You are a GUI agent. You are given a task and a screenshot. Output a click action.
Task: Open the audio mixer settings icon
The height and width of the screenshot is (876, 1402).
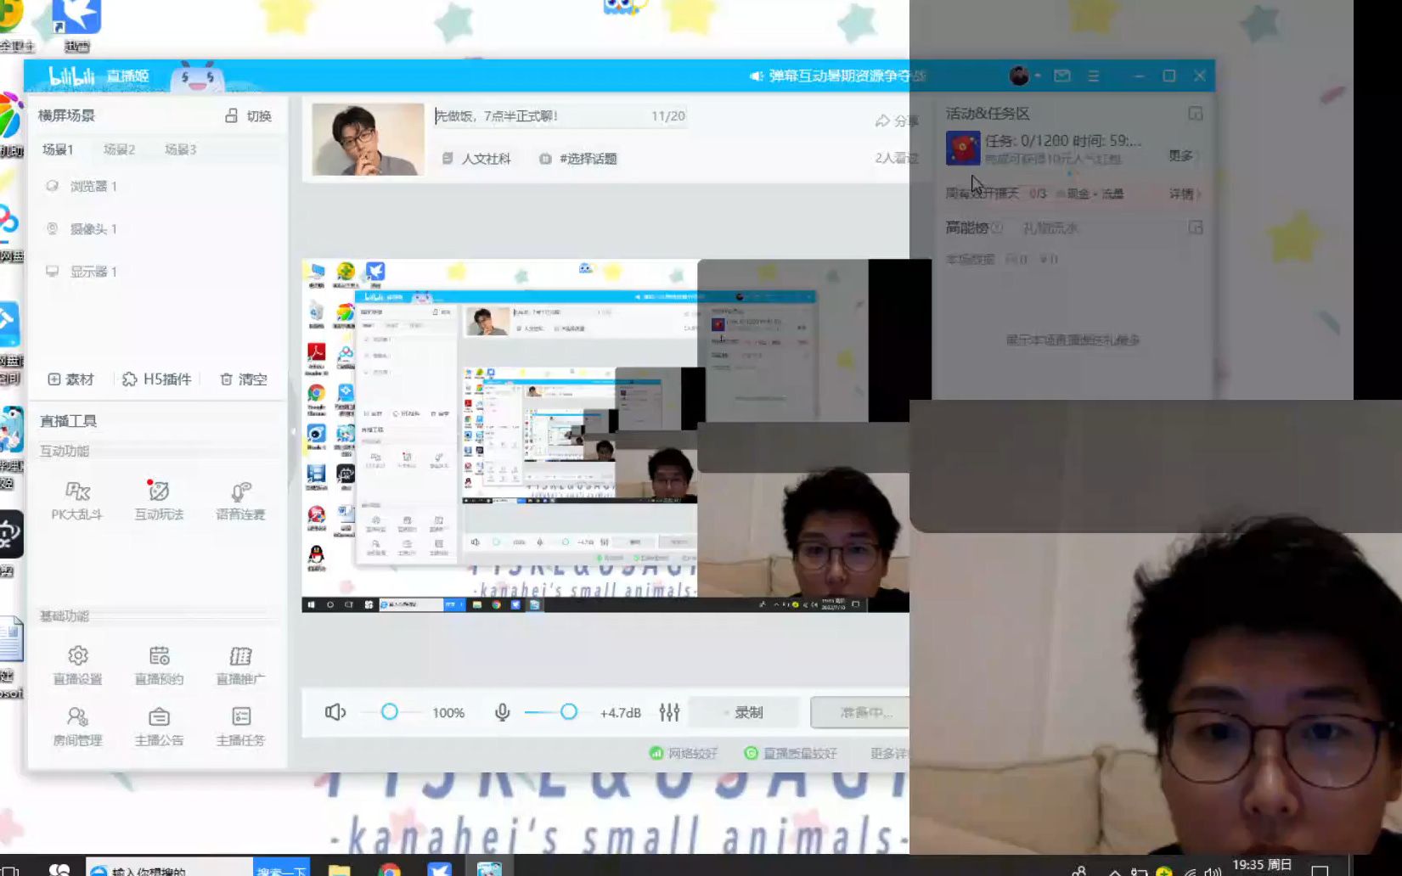[x=669, y=712]
